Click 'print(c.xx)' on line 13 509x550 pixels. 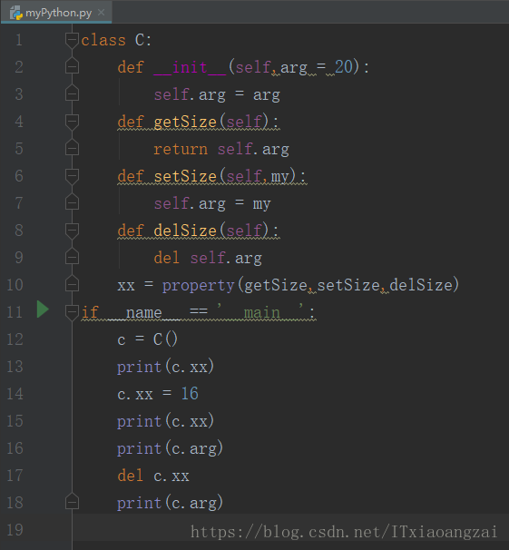[165, 367]
